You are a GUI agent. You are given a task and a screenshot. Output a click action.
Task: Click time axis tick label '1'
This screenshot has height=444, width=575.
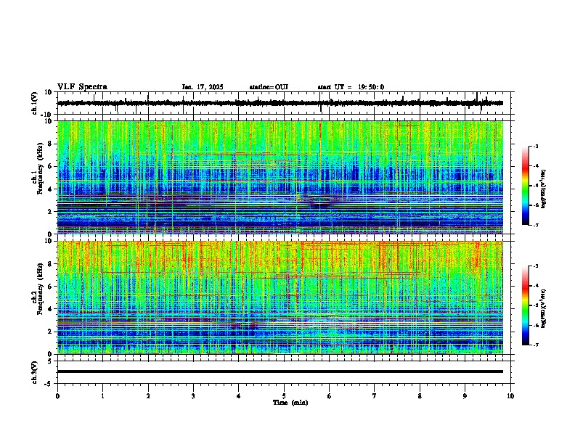click(x=102, y=396)
